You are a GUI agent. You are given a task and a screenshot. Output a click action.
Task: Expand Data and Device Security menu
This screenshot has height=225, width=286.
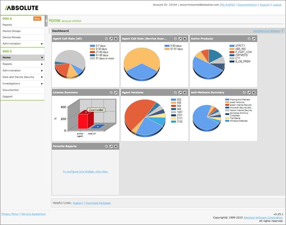42,77
